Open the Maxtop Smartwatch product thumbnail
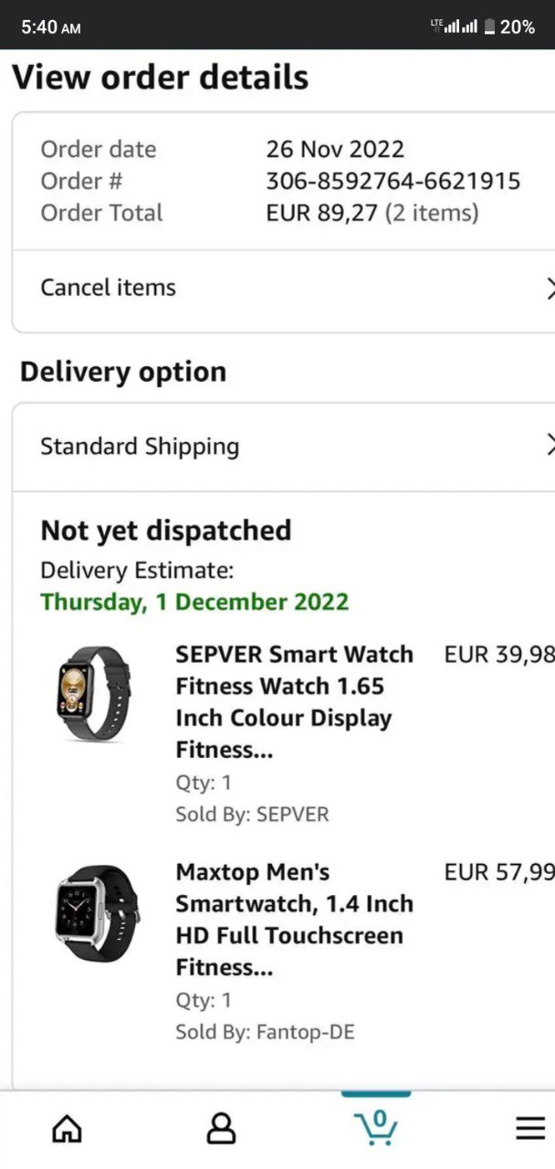This screenshot has width=555, height=1169. tap(97, 913)
